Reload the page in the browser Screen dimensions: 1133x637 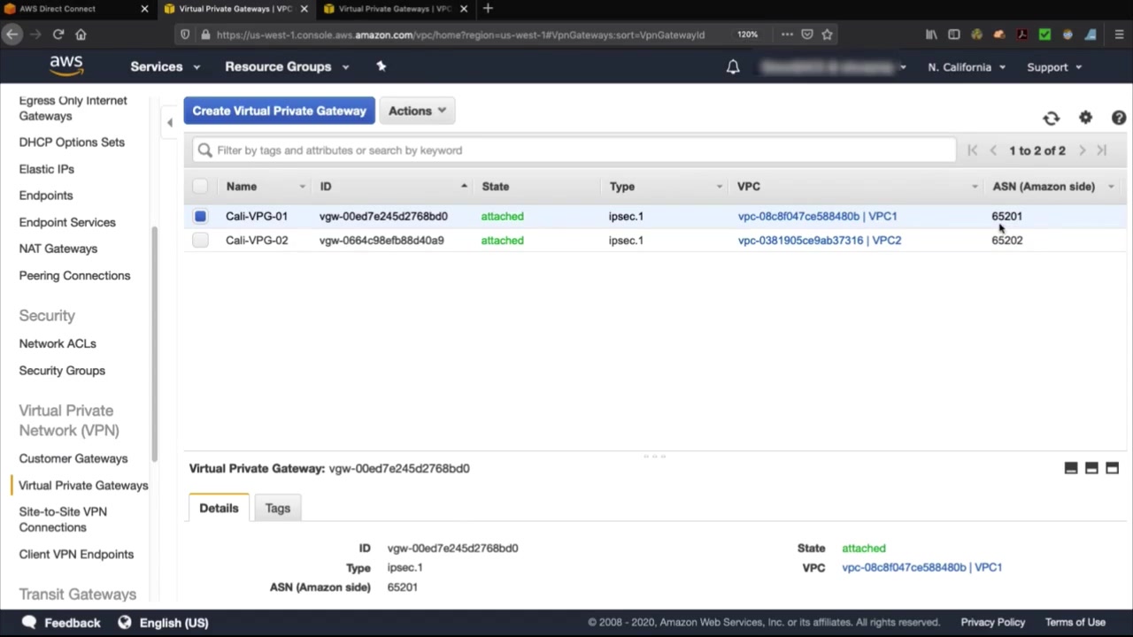(x=58, y=35)
